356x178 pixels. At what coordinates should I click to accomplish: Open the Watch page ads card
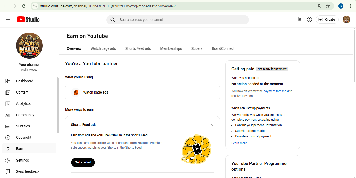(x=142, y=92)
